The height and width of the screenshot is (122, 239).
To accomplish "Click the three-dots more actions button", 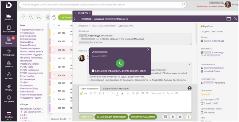I will pos(188,116).
